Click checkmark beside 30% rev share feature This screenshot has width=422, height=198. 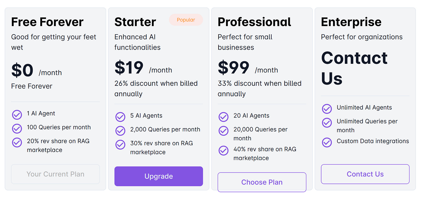120,144
